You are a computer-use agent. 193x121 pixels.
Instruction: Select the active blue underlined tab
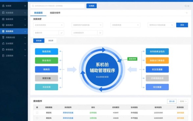[x=38, y=13]
